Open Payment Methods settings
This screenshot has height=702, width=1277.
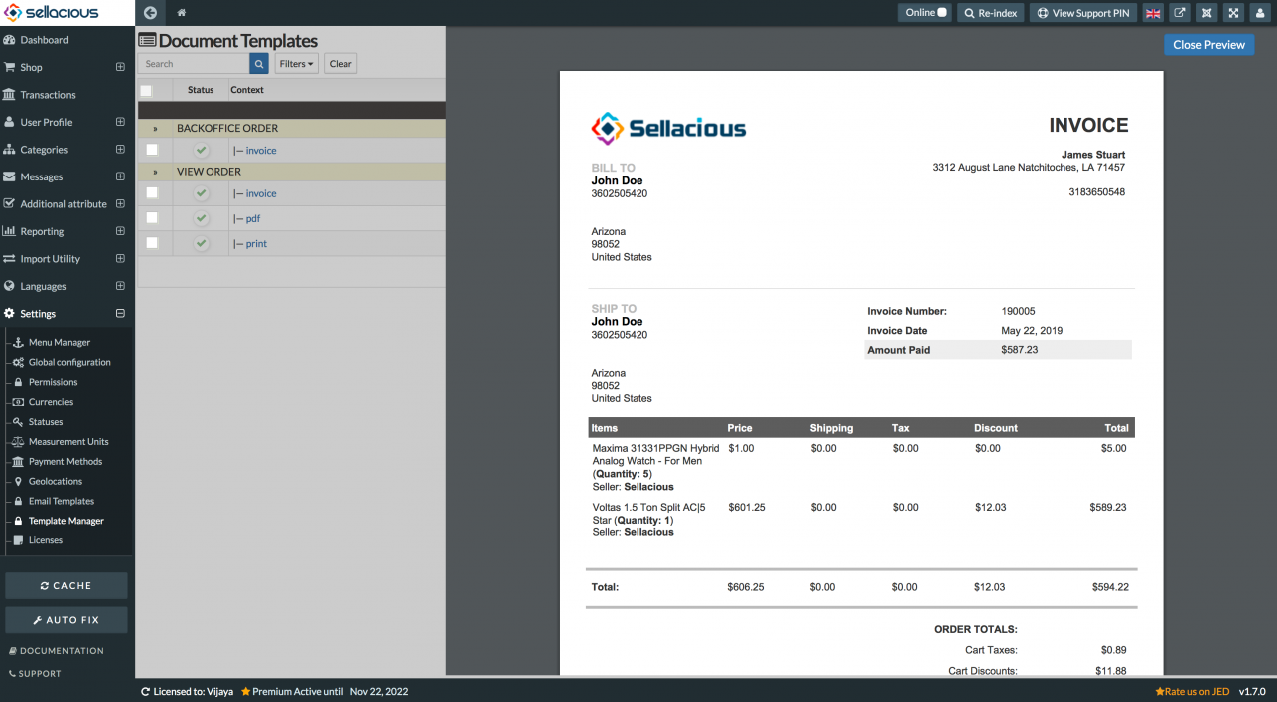pos(65,462)
